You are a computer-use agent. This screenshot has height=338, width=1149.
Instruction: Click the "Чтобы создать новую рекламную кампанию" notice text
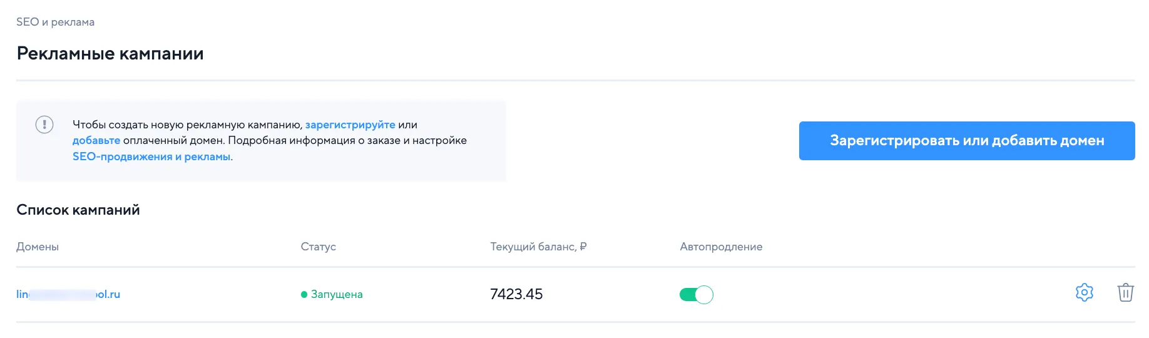[x=188, y=125]
